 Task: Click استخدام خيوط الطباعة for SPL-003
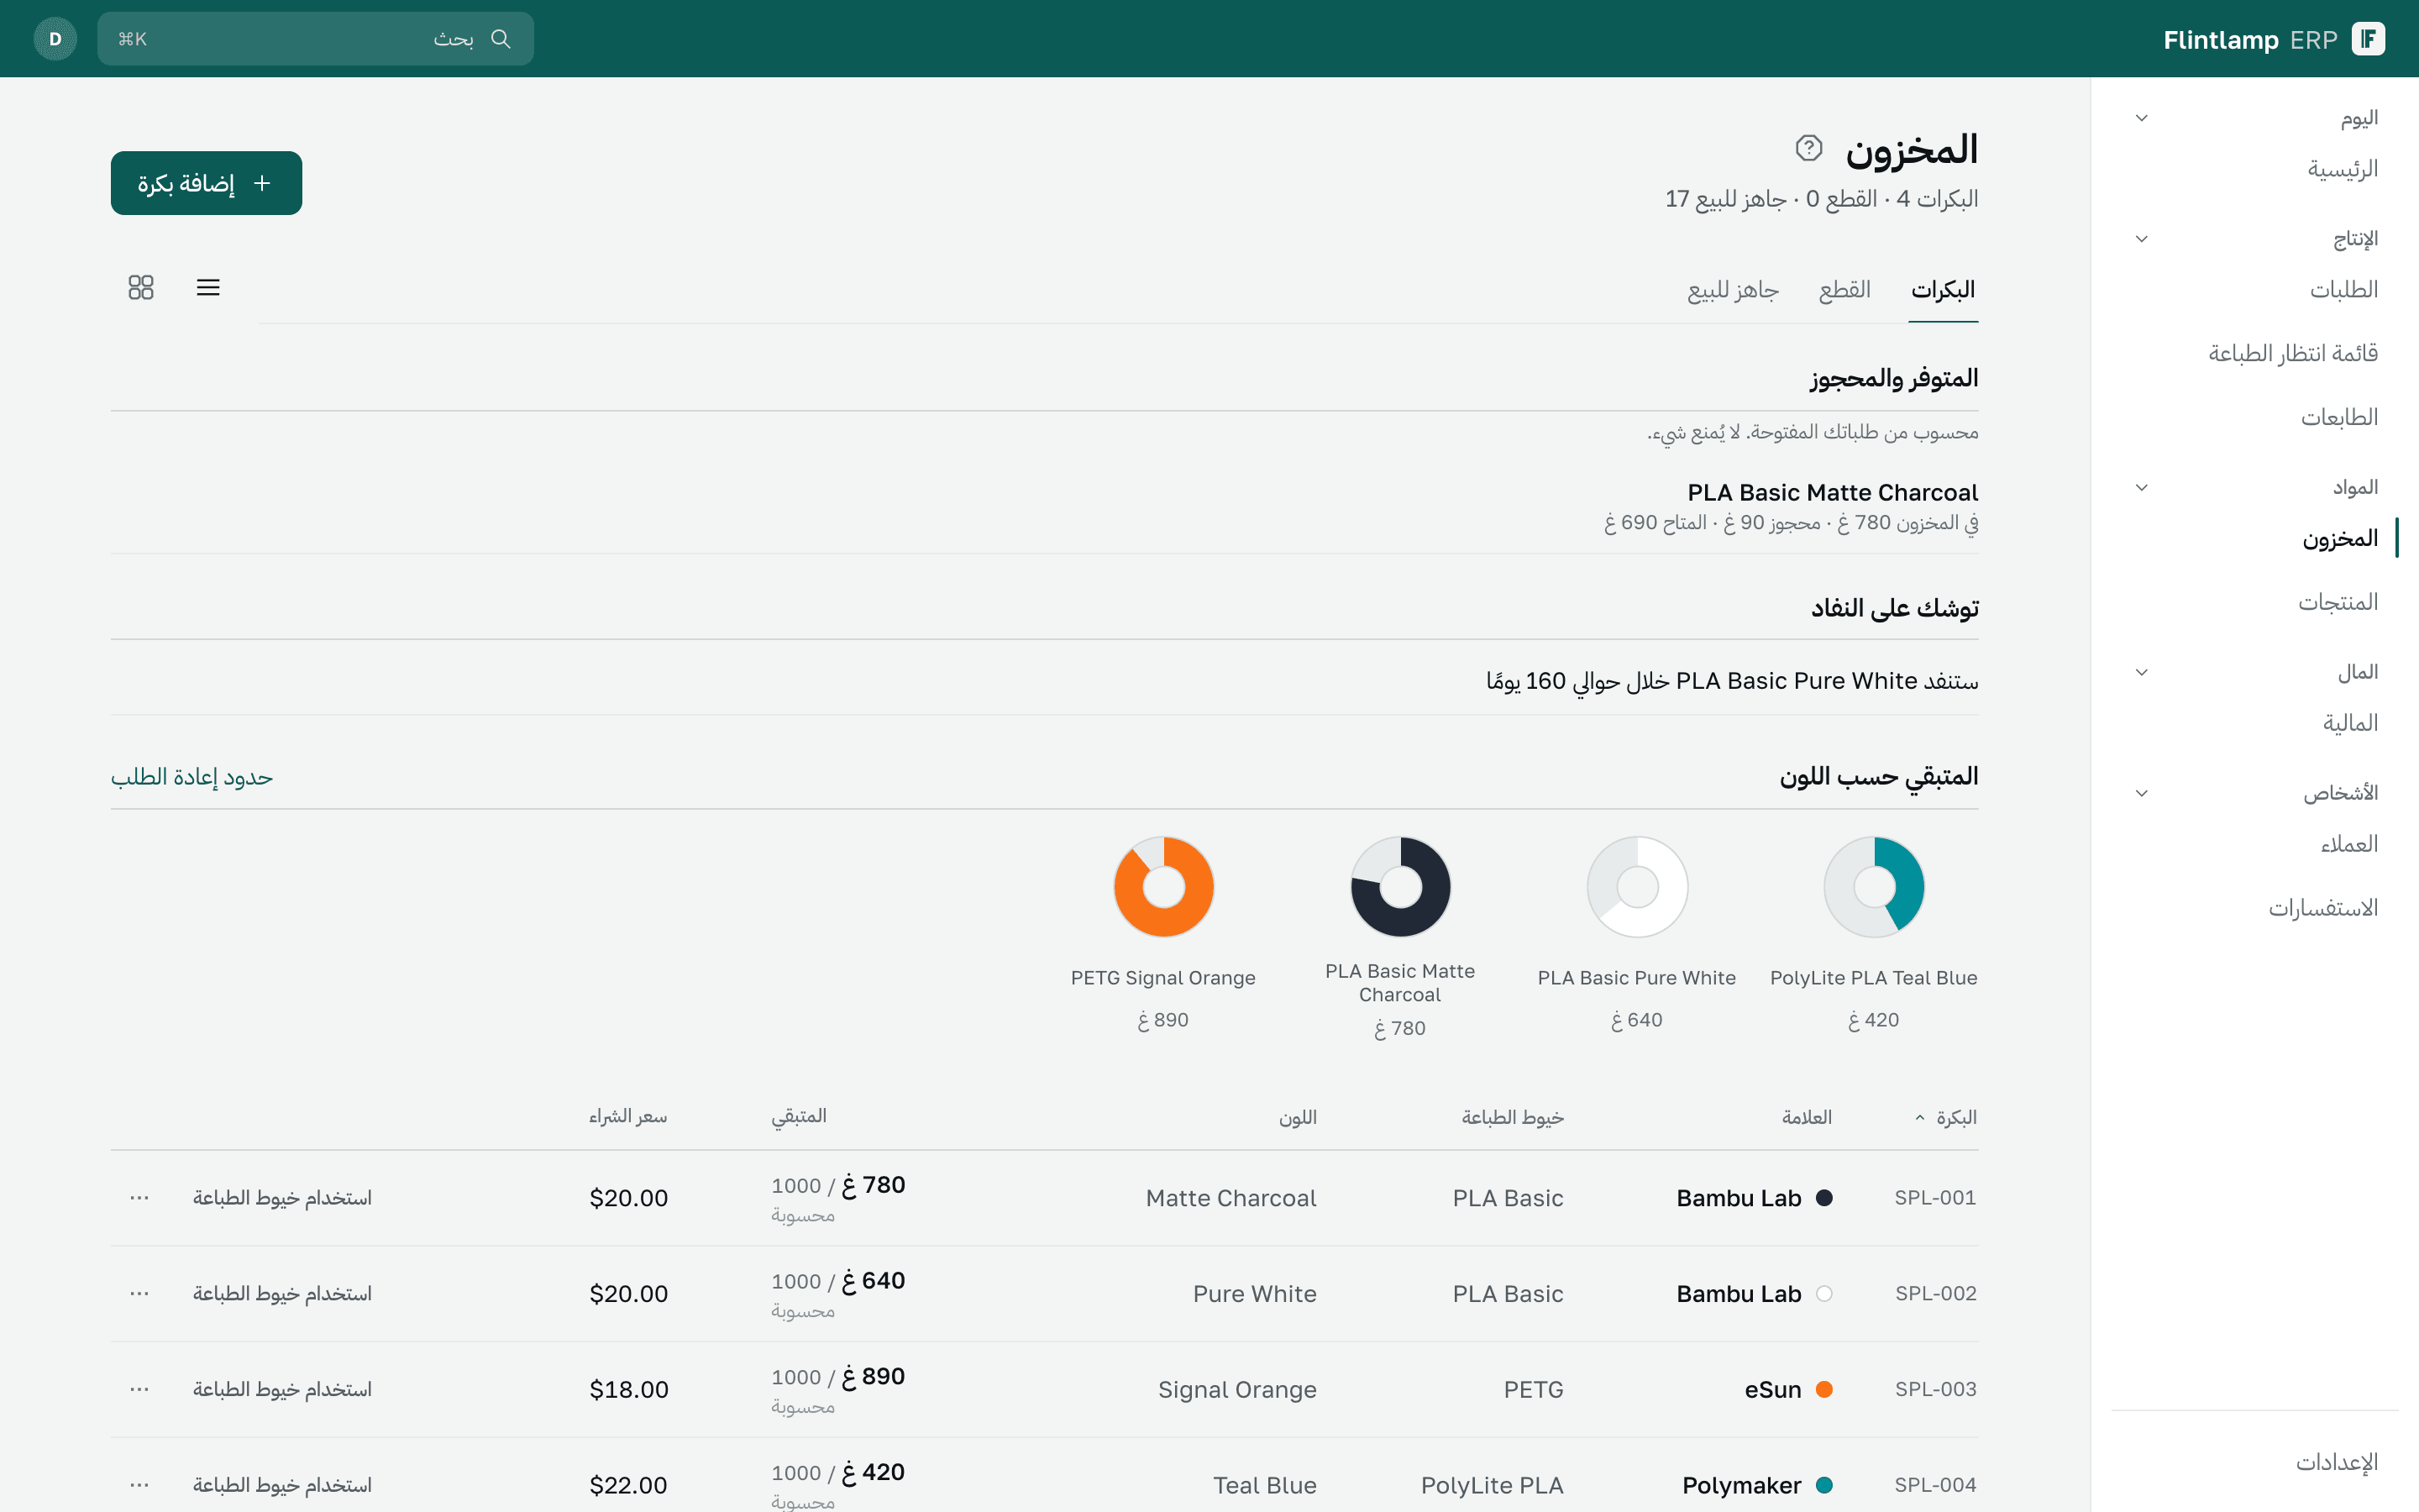(282, 1390)
